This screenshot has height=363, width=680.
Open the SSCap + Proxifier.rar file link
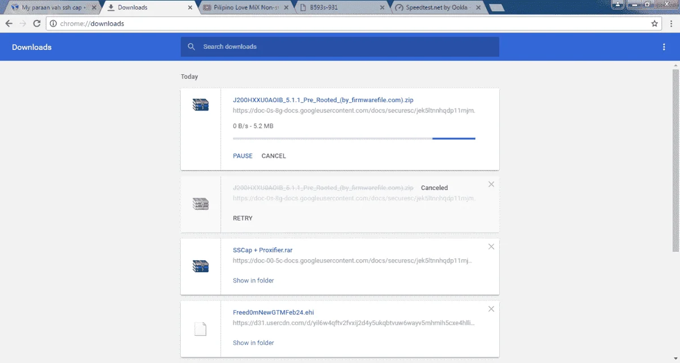262,250
